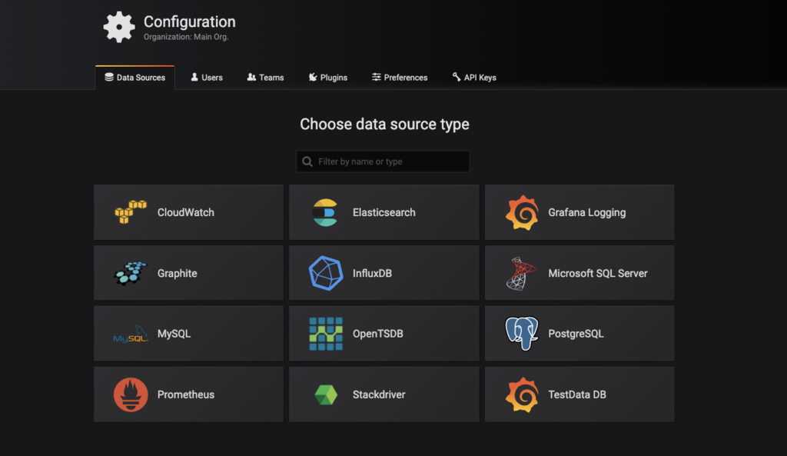Open the API Keys tab
Screen dimensions: 787x456
click(x=474, y=78)
